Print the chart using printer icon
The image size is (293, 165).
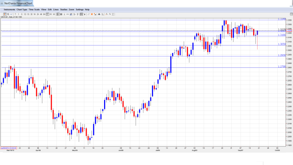point(99,14)
